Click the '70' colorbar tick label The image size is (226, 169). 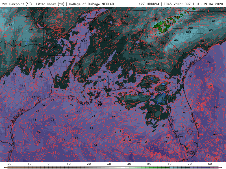[190, 164]
